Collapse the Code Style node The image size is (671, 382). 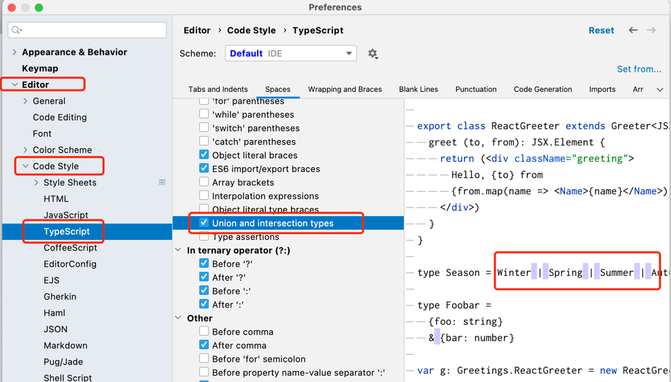click(x=25, y=166)
